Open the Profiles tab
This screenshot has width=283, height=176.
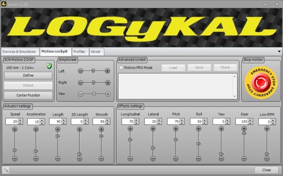pyautogui.click(x=80, y=52)
